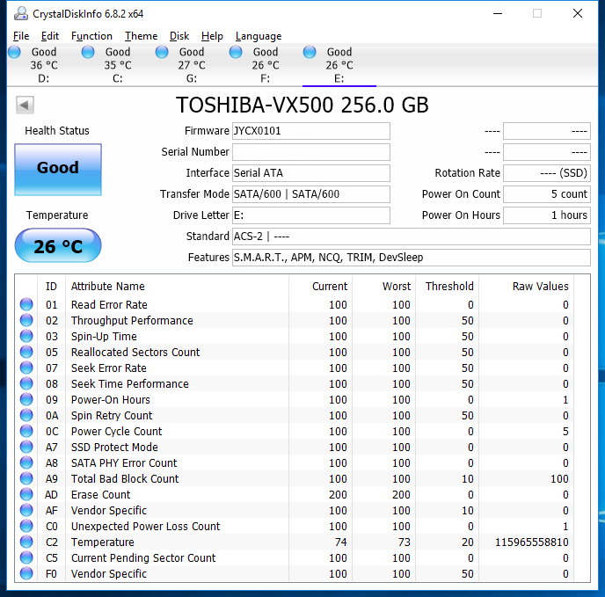Click the Total Bad Block Count orb

tap(26, 479)
